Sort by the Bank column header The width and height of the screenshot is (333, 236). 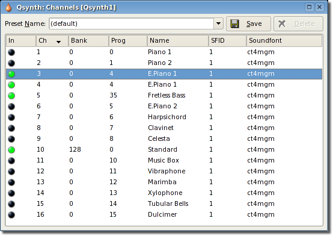(88, 41)
